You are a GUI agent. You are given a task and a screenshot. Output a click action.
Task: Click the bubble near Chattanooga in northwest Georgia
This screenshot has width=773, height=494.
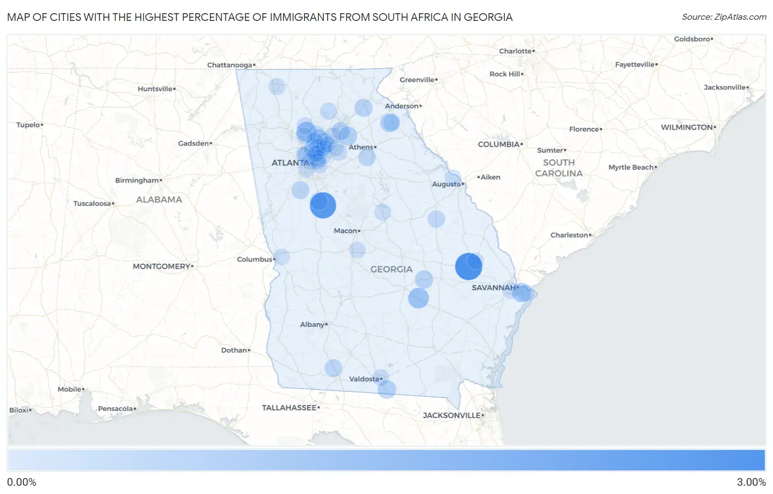277,86
